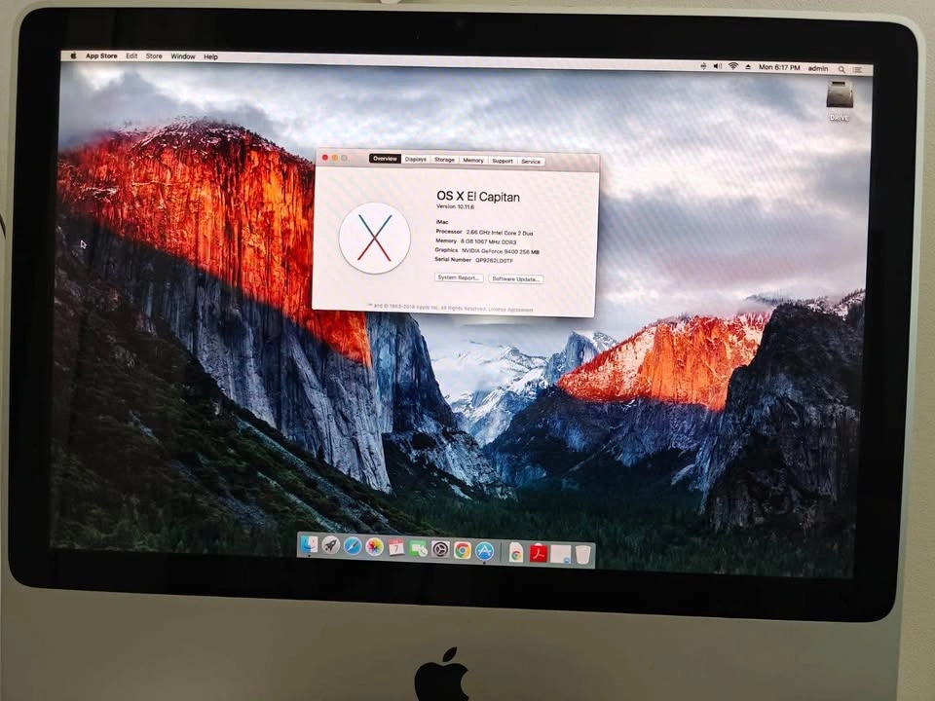Switch to the Displays tab
Screen dimensions: 935x701
pos(416,159)
